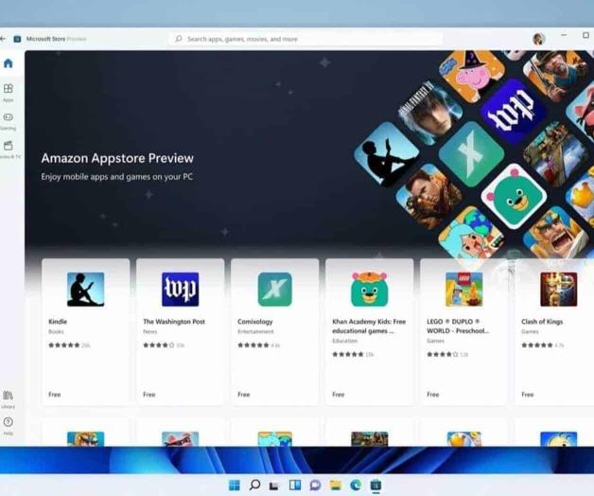Open File Explorer from the taskbar
The image size is (594, 496).
tap(335, 485)
